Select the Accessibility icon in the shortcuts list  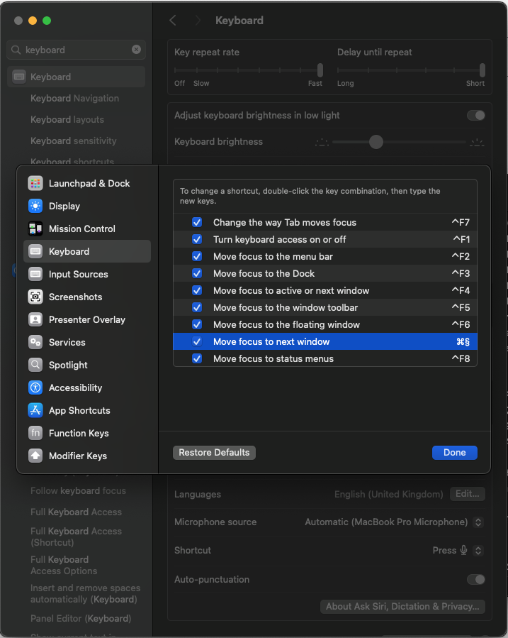(x=35, y=387)
